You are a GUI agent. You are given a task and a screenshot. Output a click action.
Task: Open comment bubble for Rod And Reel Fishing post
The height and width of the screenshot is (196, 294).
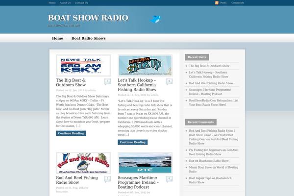click(107, 179)
